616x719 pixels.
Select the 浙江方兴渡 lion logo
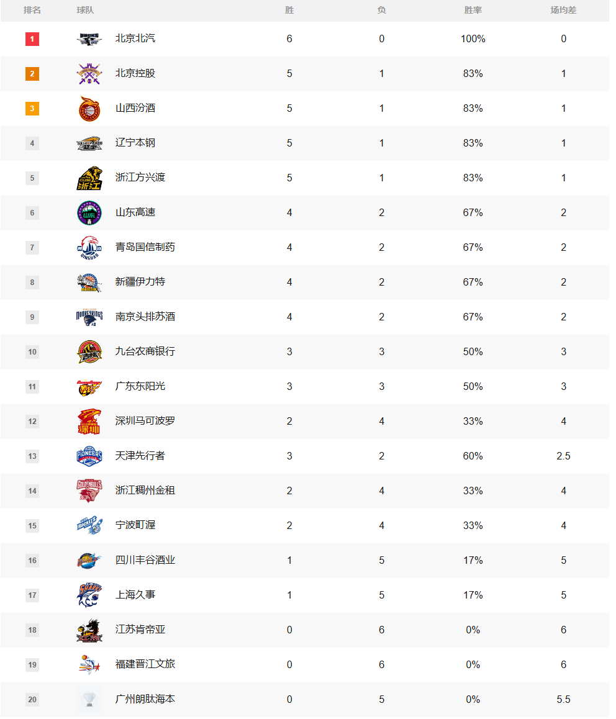coord(89,178)
